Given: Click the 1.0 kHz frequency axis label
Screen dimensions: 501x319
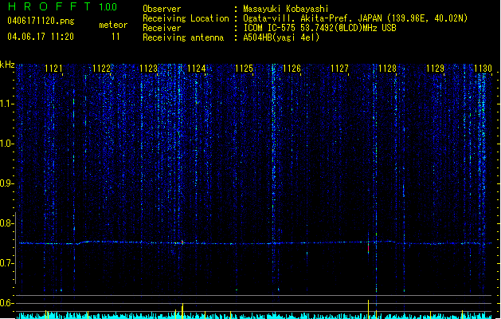Looking at the screenshot, I should coord(6,144).
